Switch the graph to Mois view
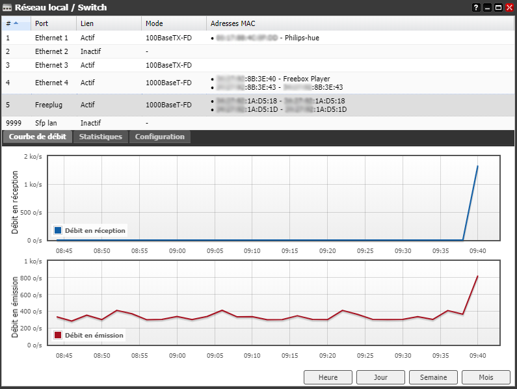 click(486, 377)
